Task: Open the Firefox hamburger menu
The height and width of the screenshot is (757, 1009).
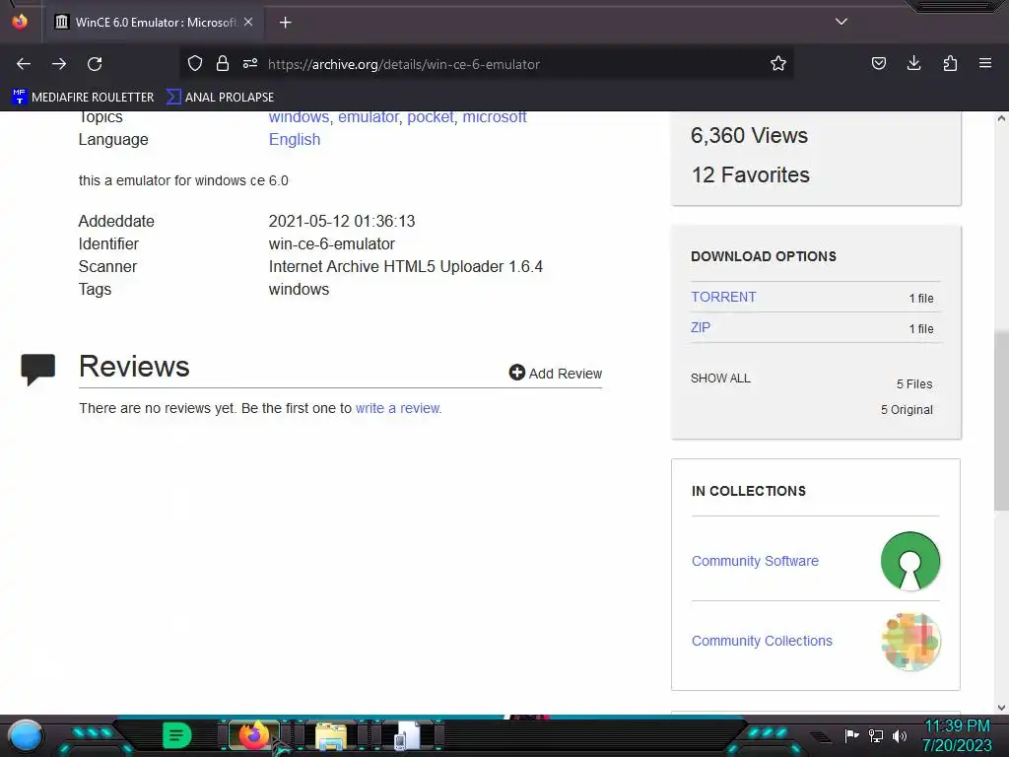Action: point(985,63)
